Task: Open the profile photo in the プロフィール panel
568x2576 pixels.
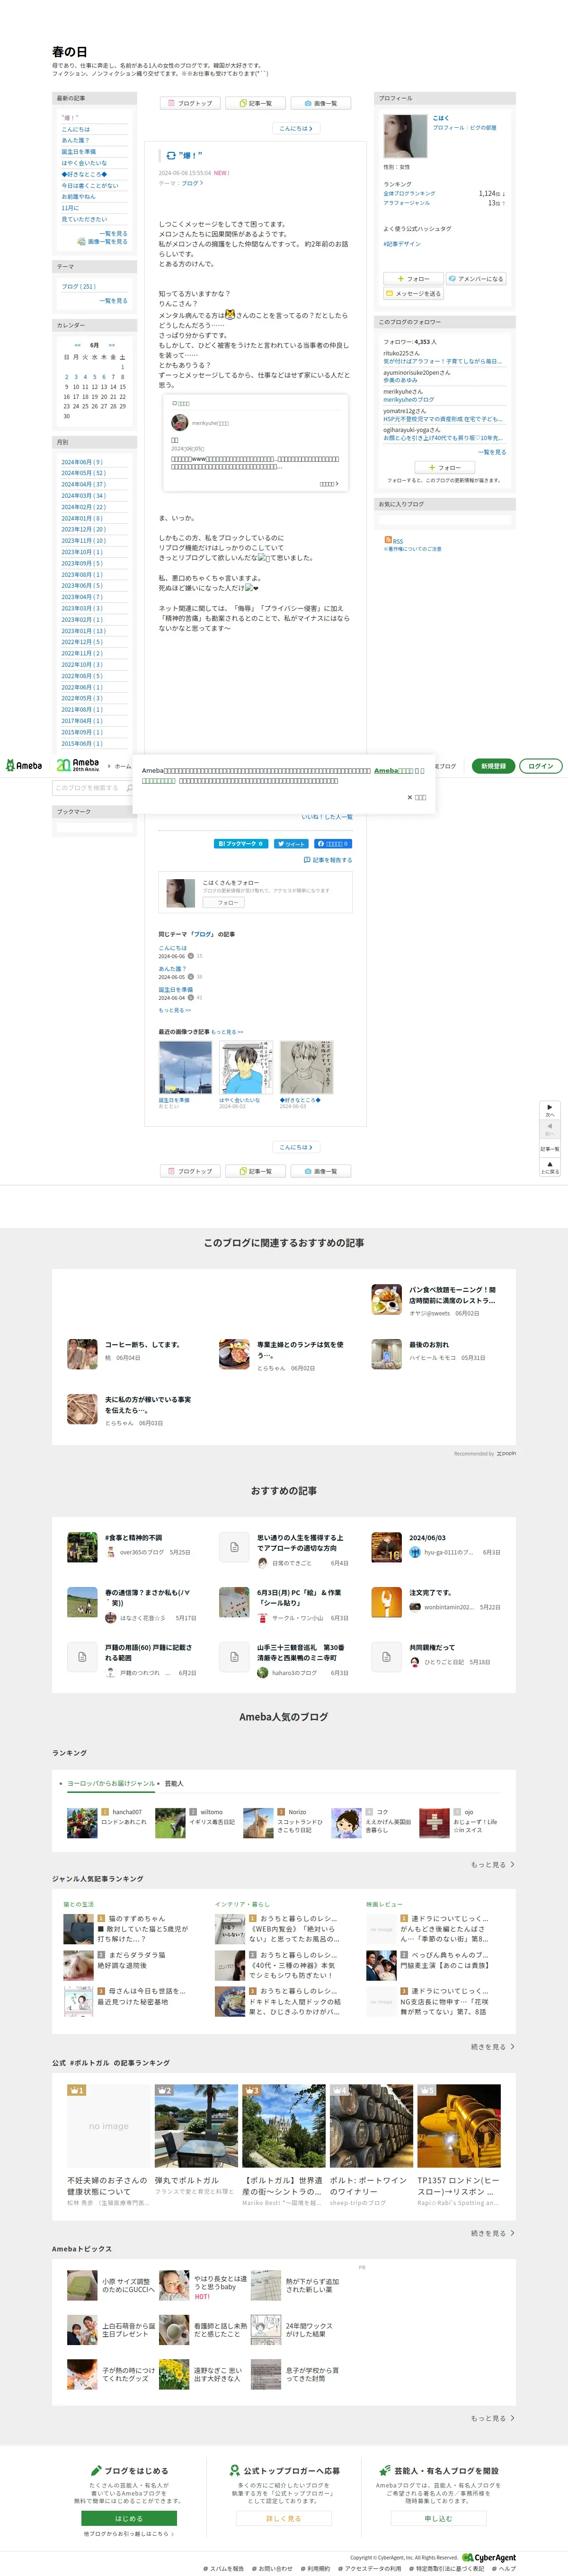Action: tap(405, 135)
